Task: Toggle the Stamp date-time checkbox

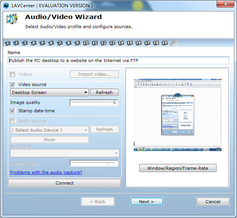Action: (13, 111)
